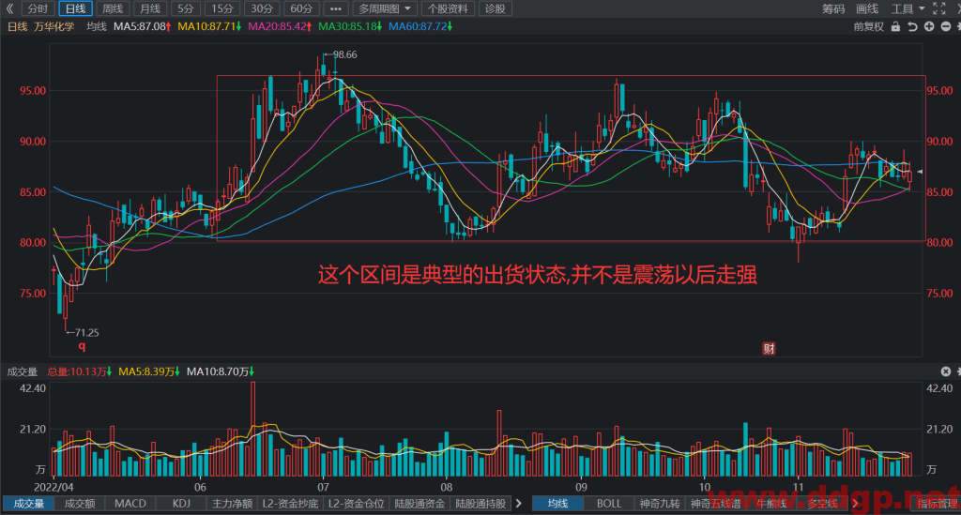Show more sub-indicator tabs arrow
Screen dimensions: 961x515
(x=519, y=504)
